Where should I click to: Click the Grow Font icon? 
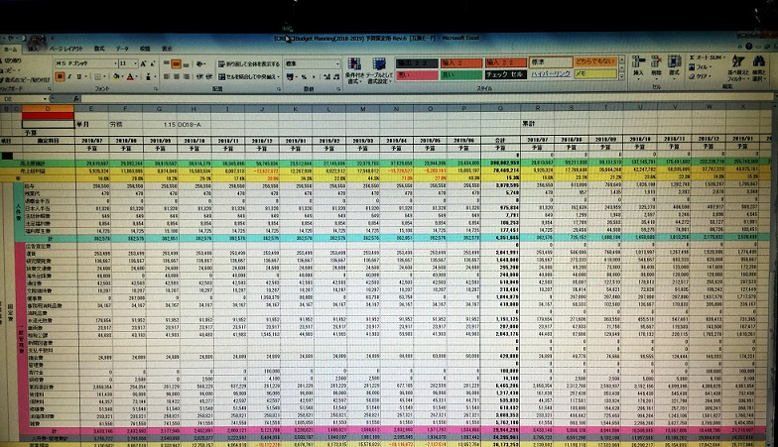(143, 63)
